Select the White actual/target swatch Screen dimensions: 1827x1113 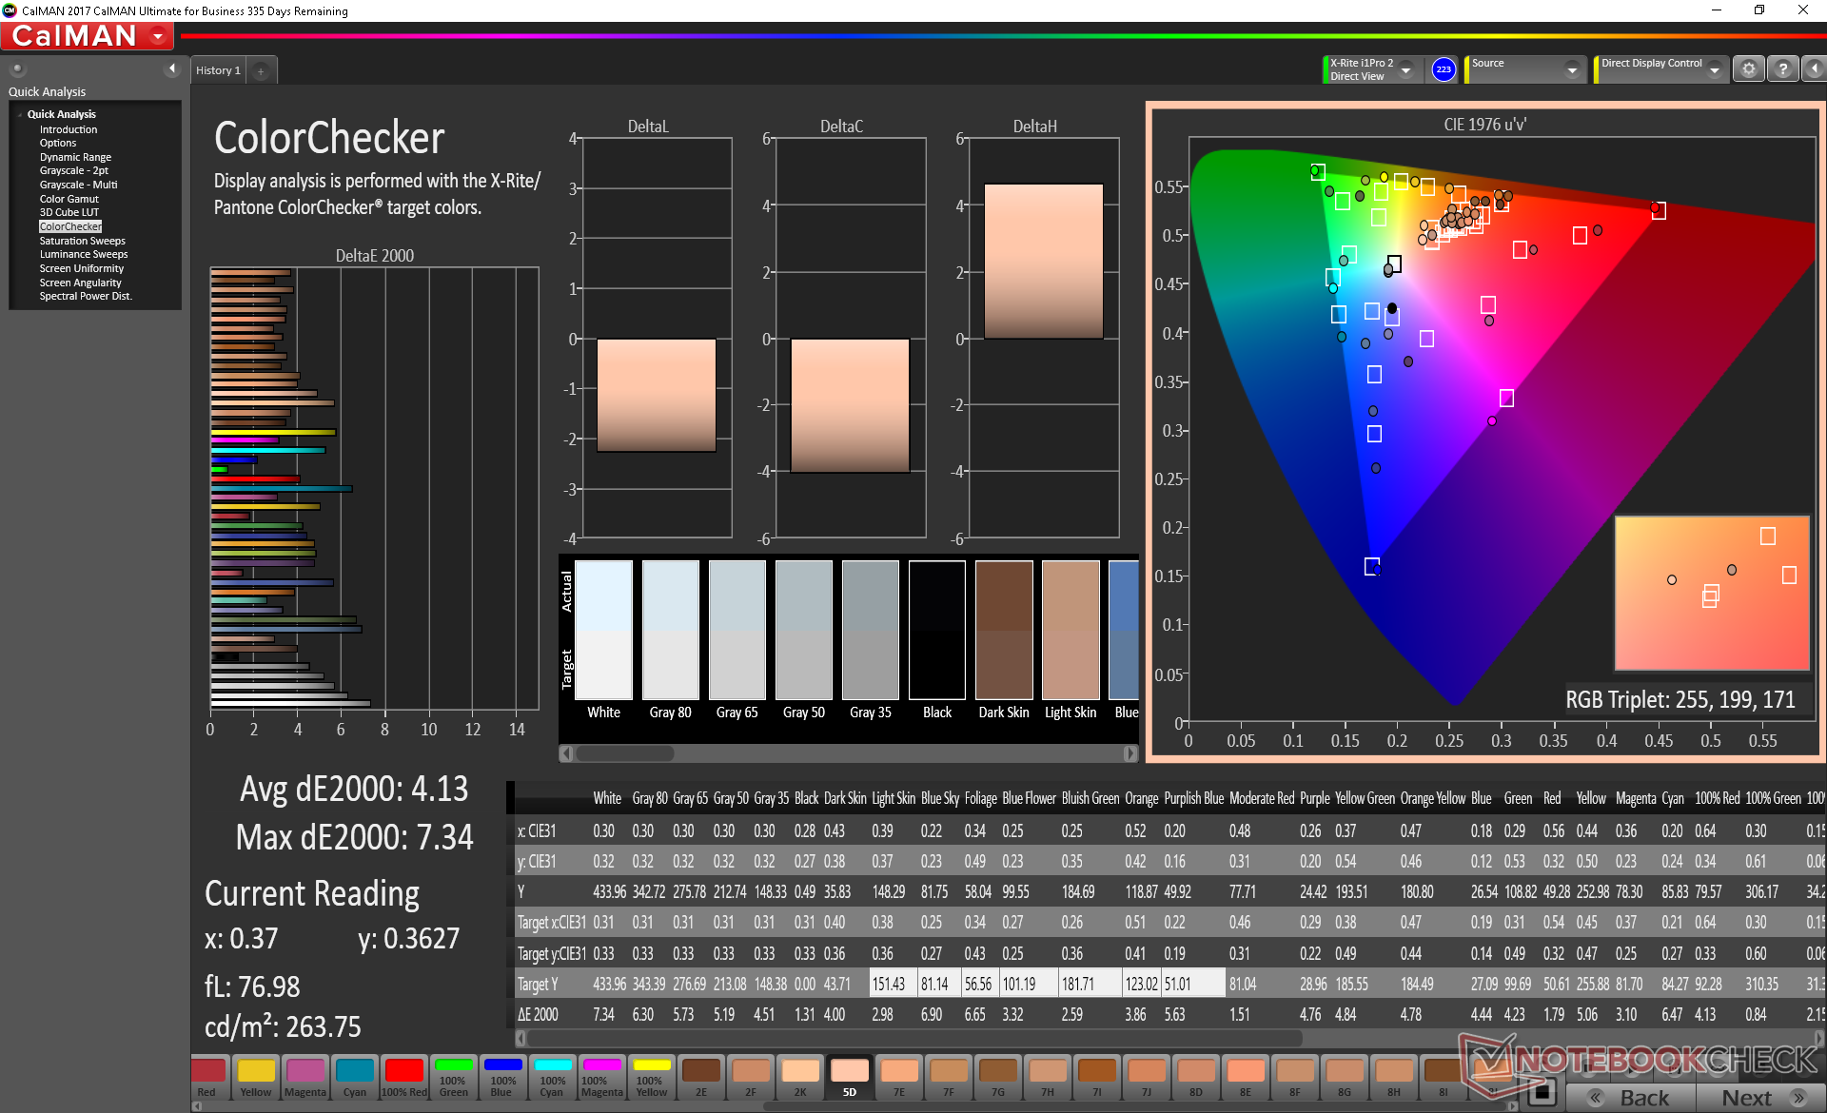tap(603, 630)
